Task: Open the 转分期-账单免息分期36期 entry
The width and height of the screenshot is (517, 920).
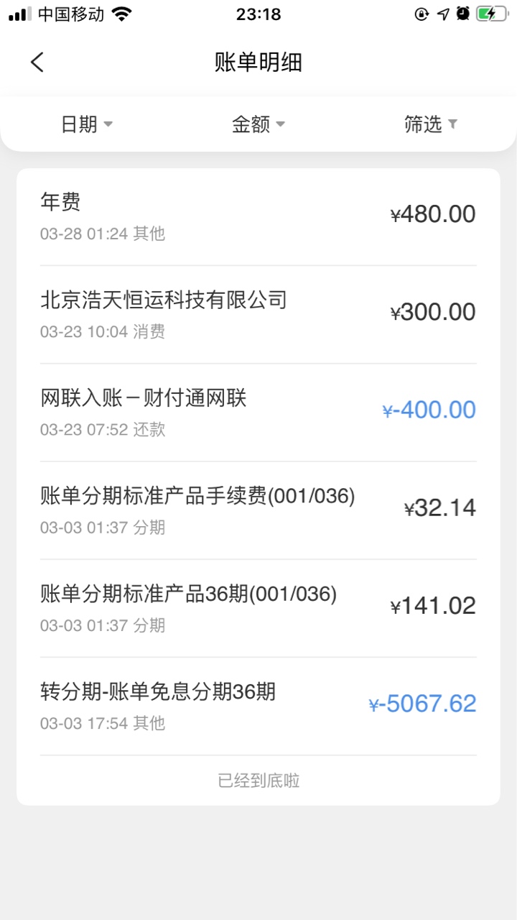Action: [258, 705]
